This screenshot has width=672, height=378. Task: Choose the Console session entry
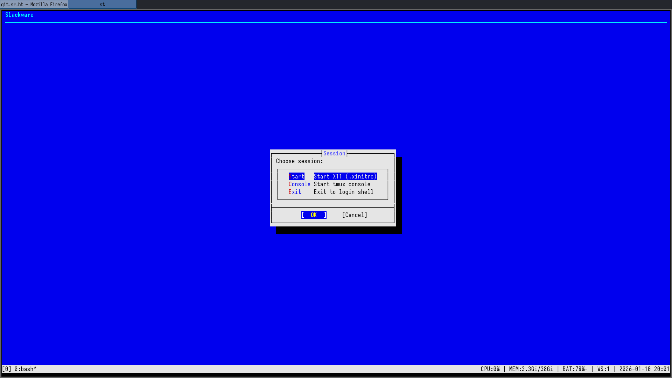click(x=299, y=184)
